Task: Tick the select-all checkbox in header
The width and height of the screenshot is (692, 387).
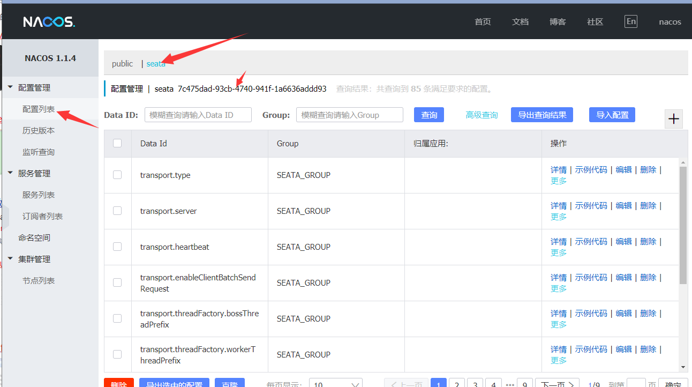Action: tap(117, 143)
